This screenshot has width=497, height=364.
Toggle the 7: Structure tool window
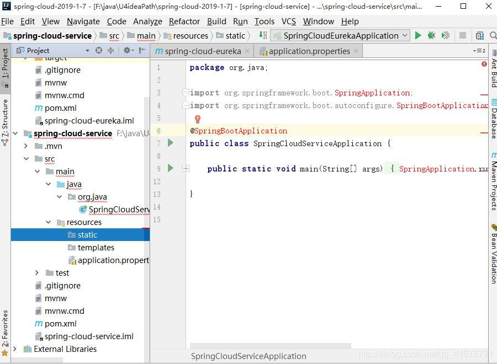pos(5,122)
